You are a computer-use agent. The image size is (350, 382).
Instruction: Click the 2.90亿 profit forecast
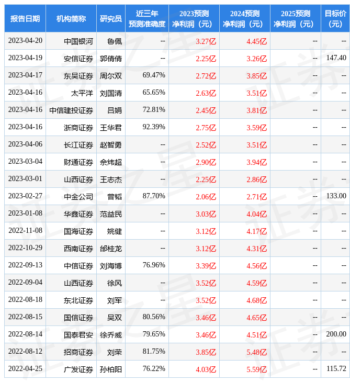[206, 162]
